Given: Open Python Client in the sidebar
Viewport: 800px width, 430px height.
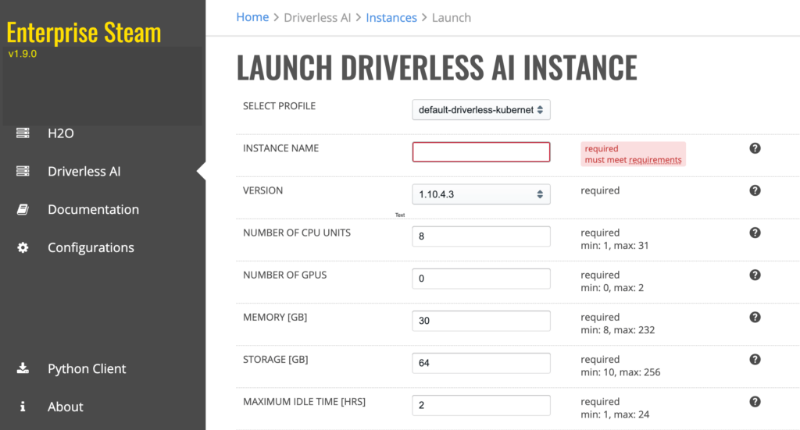Looking at the screenshot, I should click(87, 368).
